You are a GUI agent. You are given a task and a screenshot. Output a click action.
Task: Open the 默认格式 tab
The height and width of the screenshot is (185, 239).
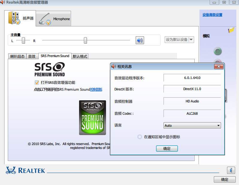coord(80,56)
